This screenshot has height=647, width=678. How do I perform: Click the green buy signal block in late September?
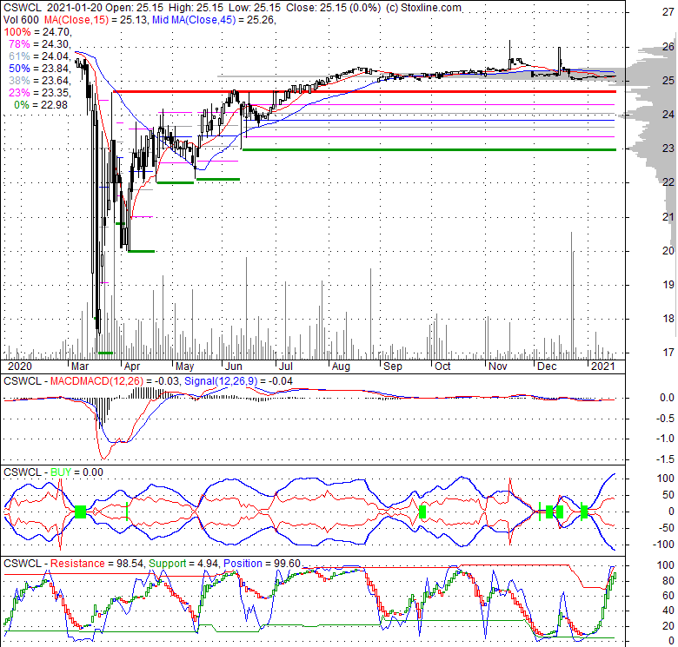pos(422,512)
